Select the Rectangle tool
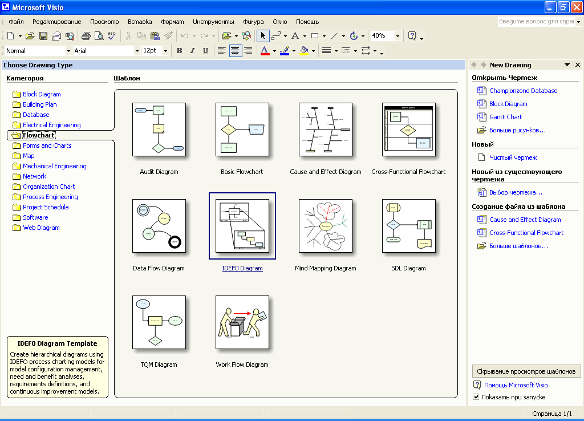This screenshot has height=421, width=584. tap(315, 36)
